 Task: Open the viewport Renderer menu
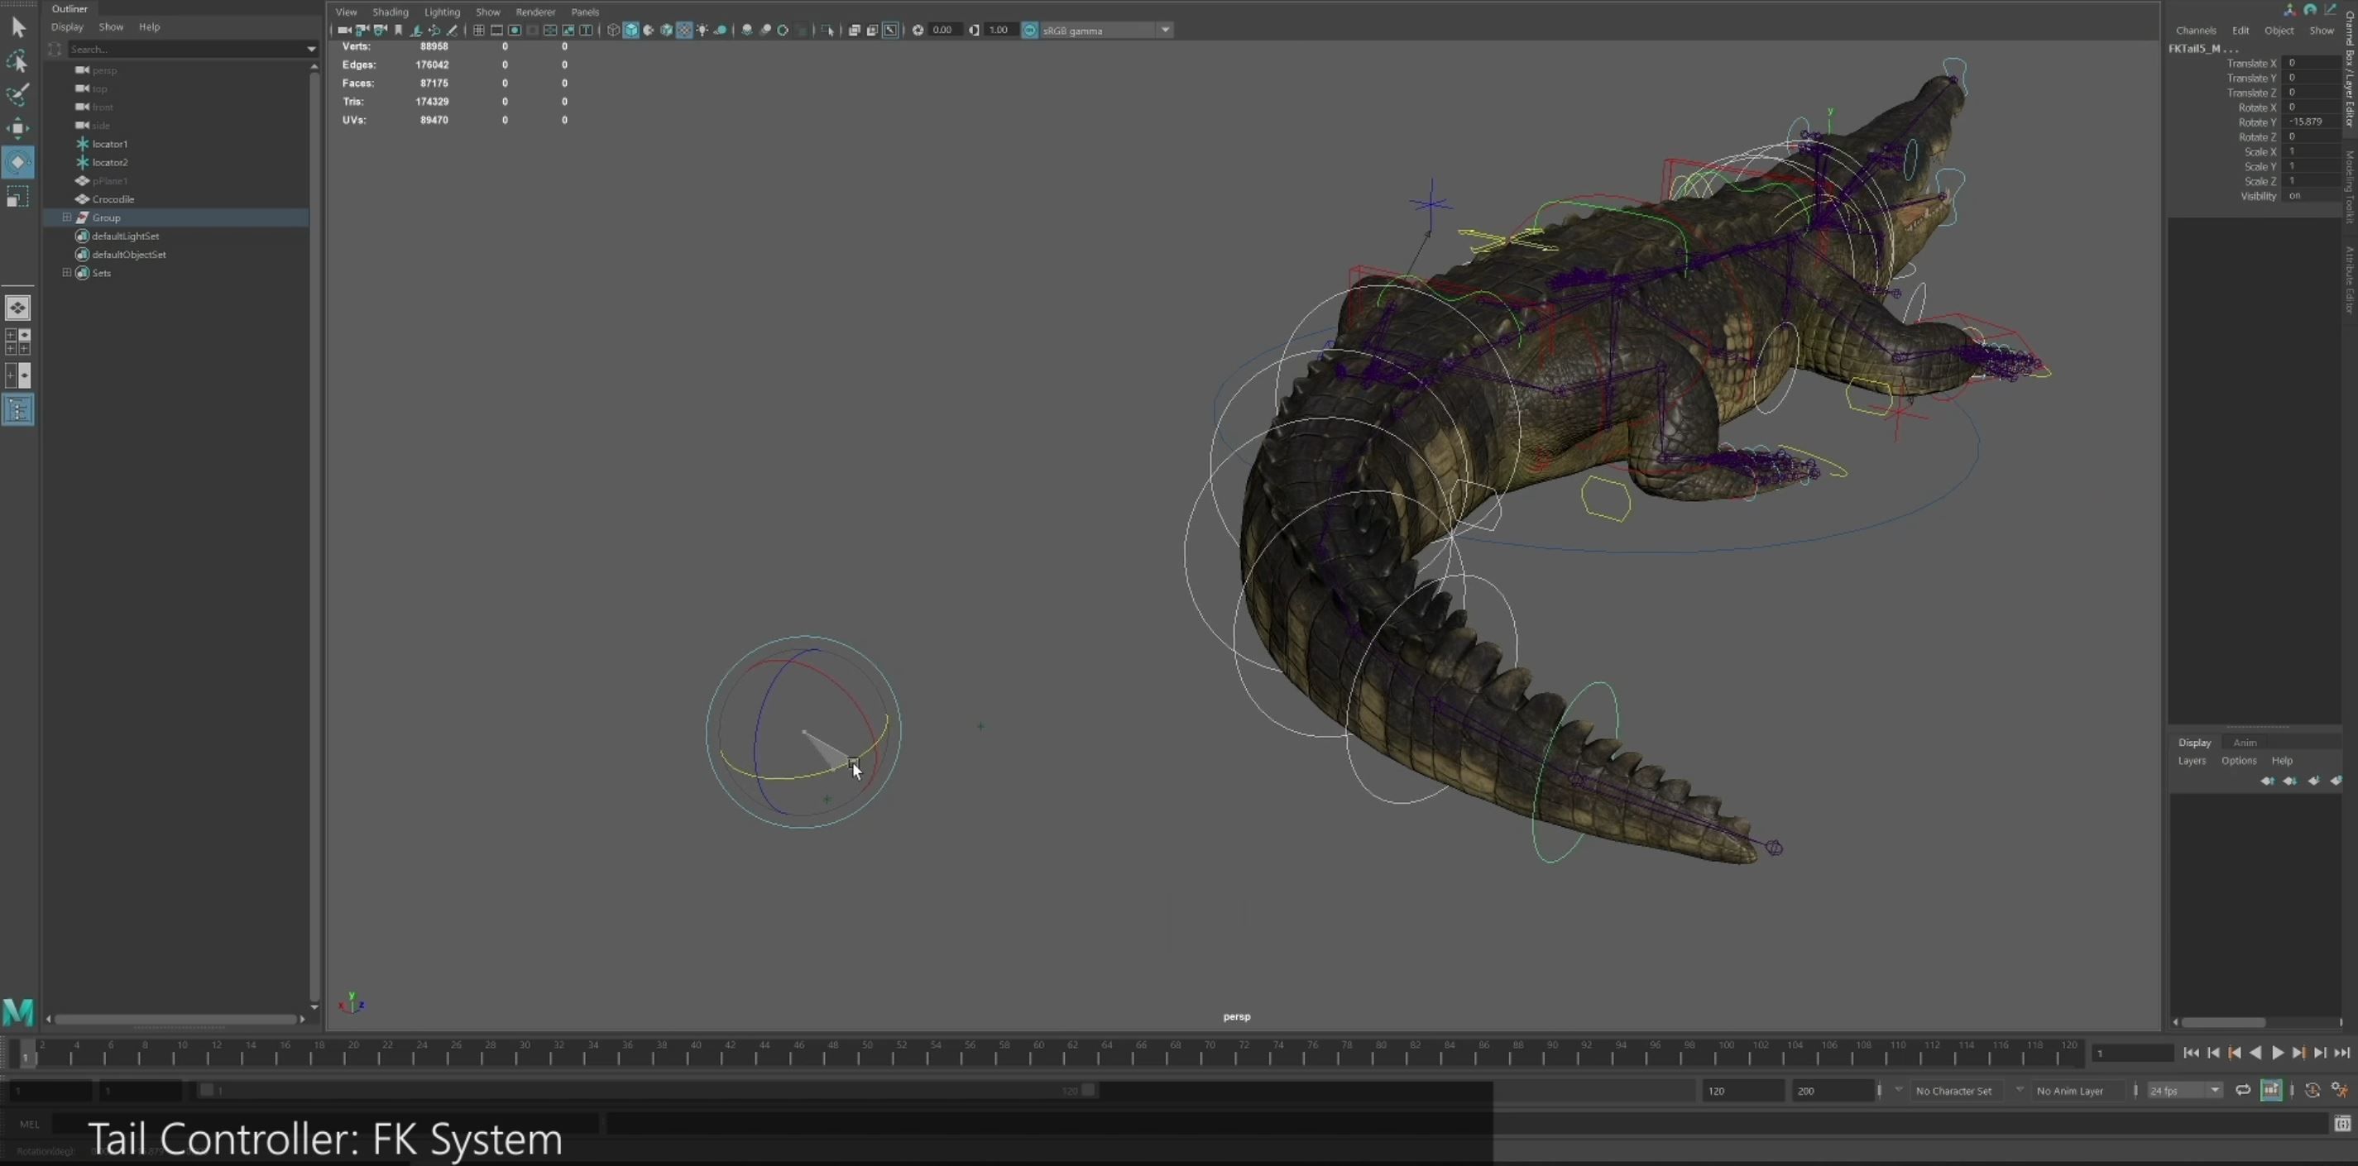pyautogui.click(x=535, y=12)
